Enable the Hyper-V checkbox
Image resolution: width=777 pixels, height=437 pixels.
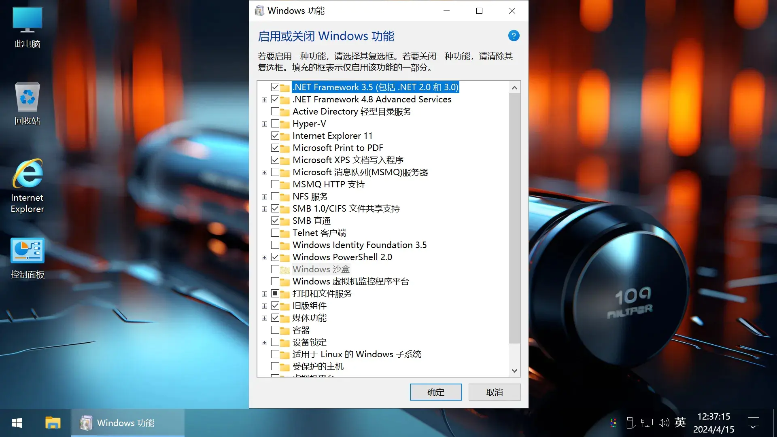point(275,123)
